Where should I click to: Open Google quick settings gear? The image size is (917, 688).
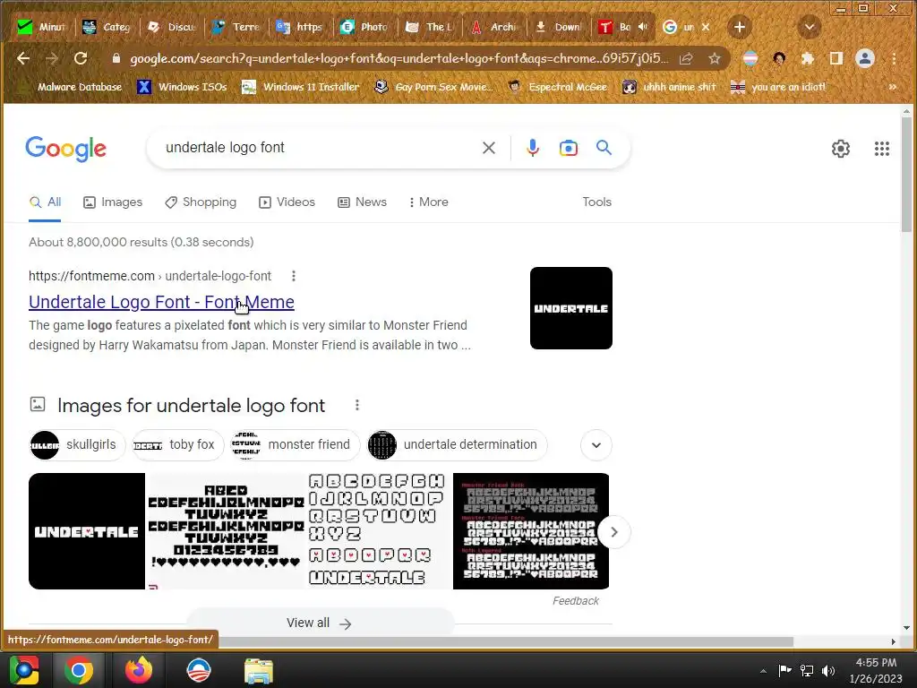click(x=840, y=149)
